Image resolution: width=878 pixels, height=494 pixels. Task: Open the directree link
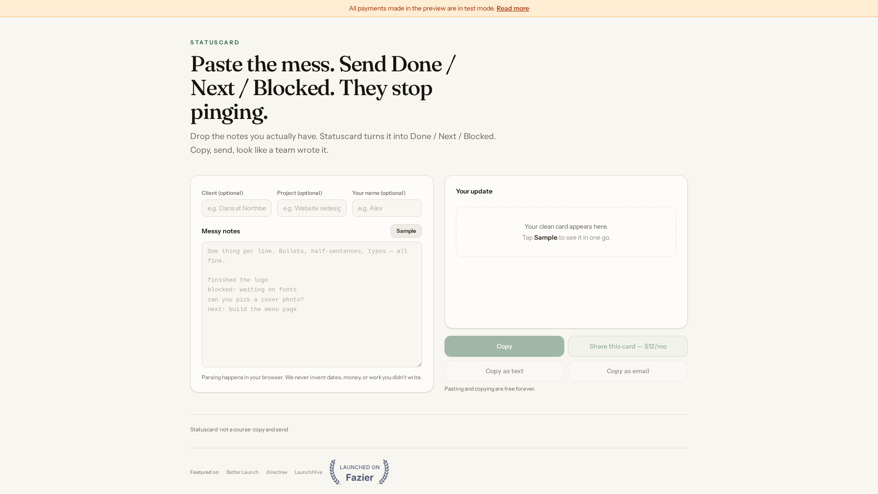pos(277,472)
